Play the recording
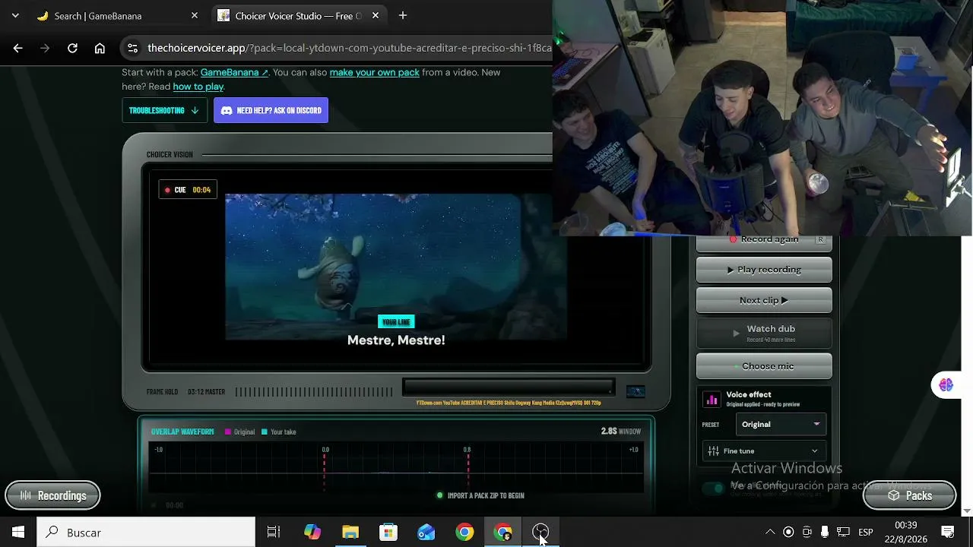Screen dimensions: 973x547 coord(764,270)
